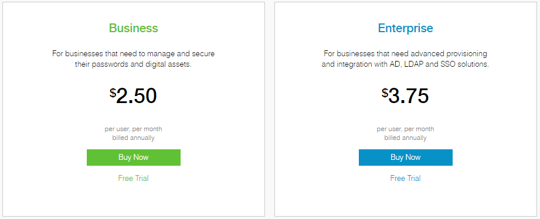Click "per user, per month" under $3.75
Screen dimensions: 540x219
(405, 129)
